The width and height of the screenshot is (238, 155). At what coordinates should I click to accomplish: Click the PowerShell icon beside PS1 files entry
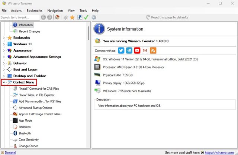coord(15,101)
